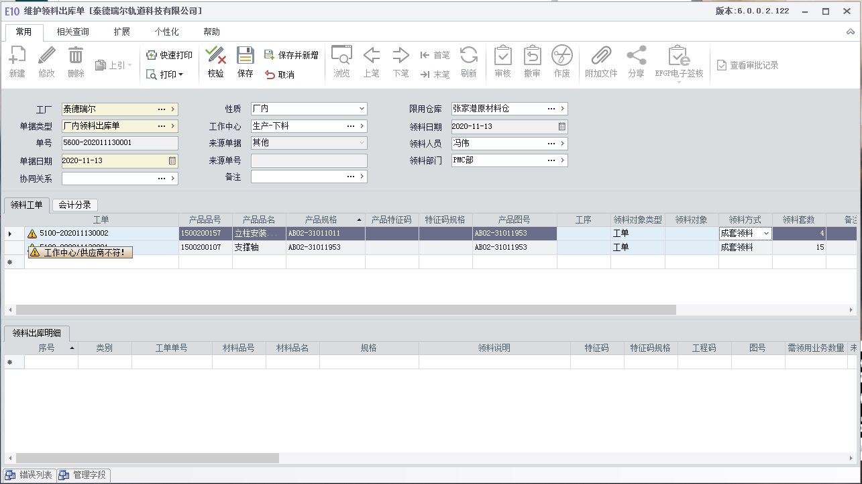Click the 校验 validate icon

pyautogui.click(x=215, y=56)
